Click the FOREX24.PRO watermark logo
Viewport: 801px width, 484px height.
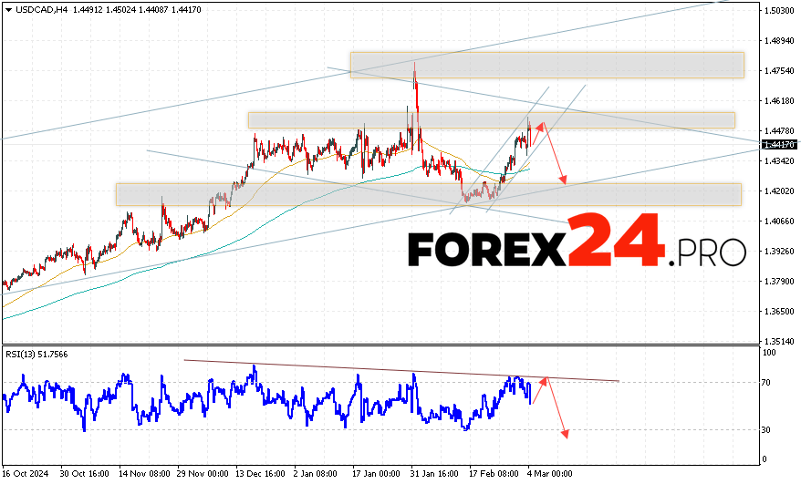click(576, 244)
